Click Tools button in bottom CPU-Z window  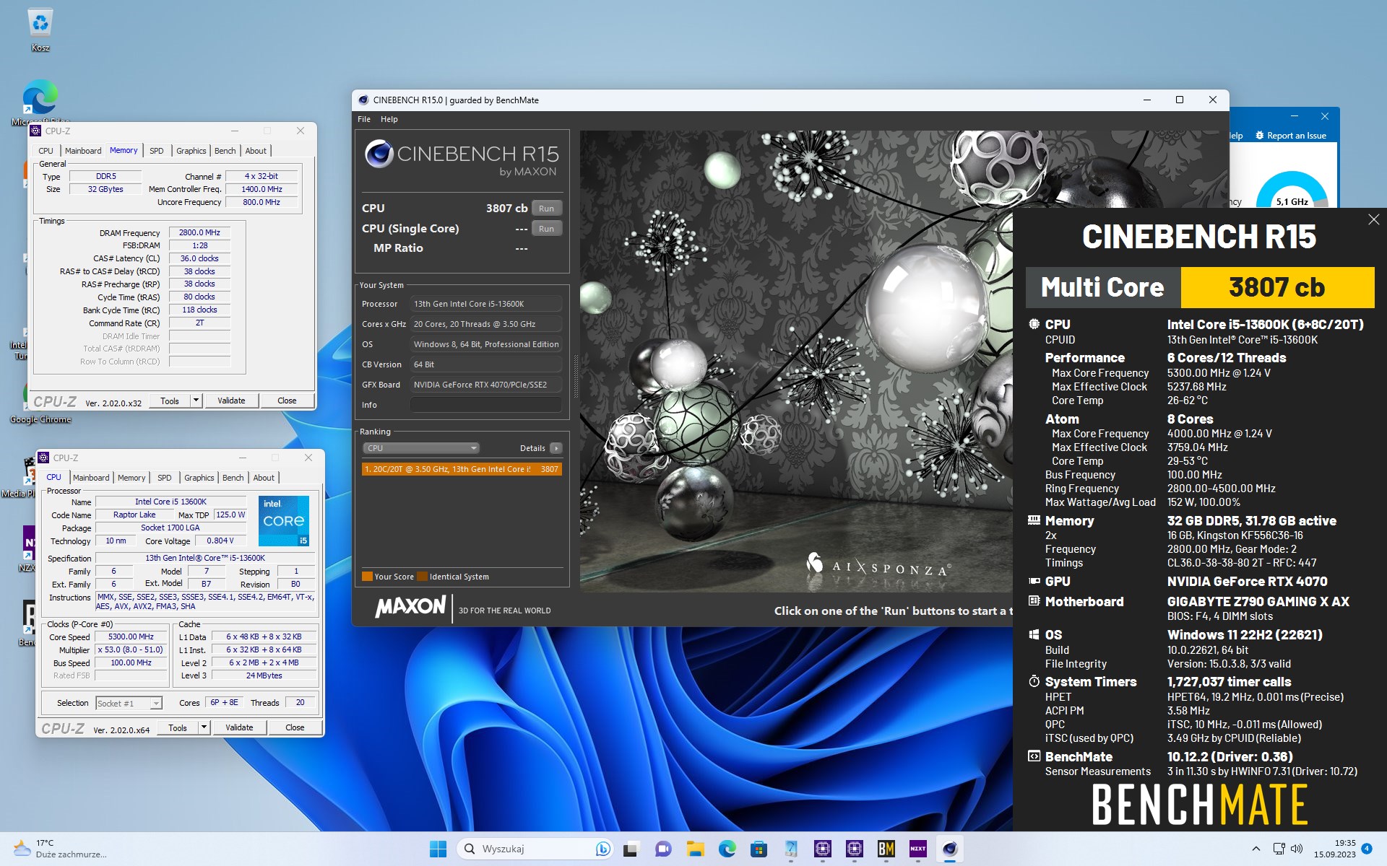tap(178, 728)
